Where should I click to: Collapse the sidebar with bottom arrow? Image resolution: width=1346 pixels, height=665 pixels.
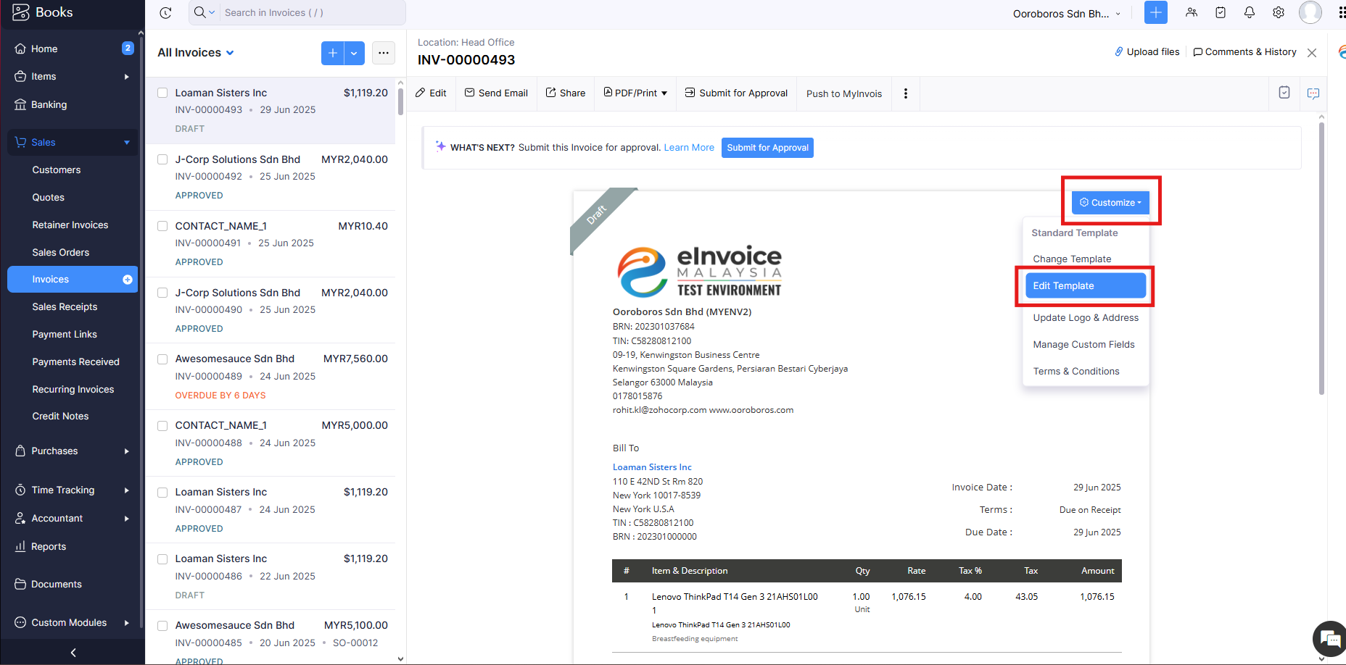click(73, 653)
